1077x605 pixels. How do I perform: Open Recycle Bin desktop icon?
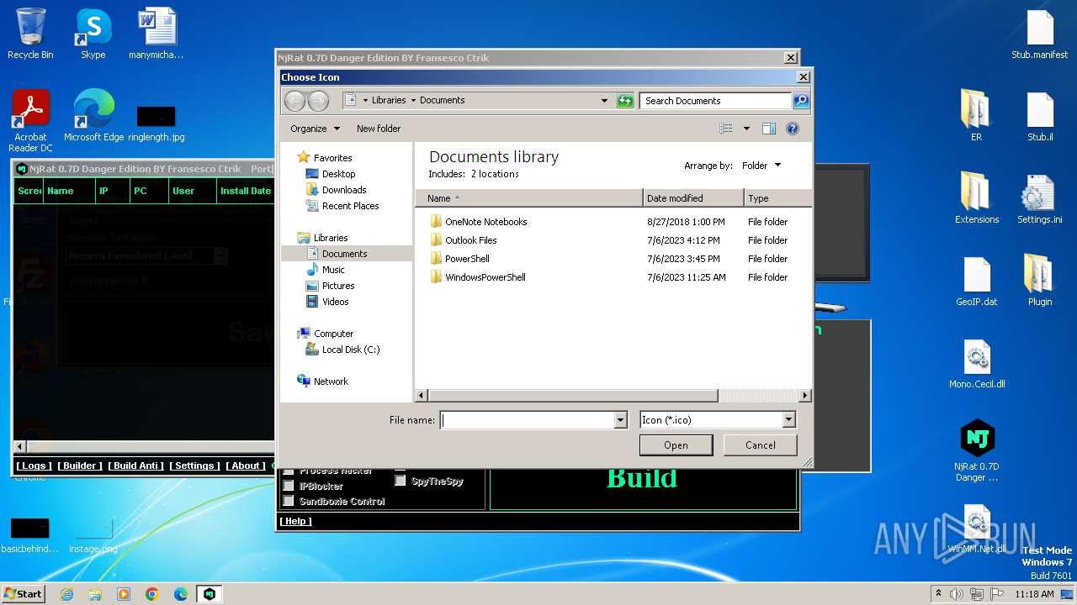[x=30, y=34]
